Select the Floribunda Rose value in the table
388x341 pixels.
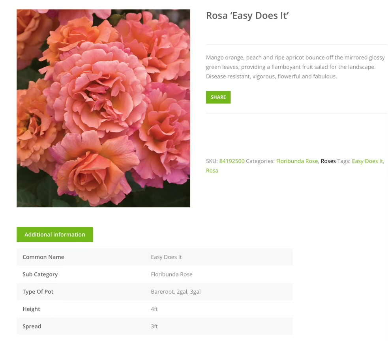coord(172,274)
